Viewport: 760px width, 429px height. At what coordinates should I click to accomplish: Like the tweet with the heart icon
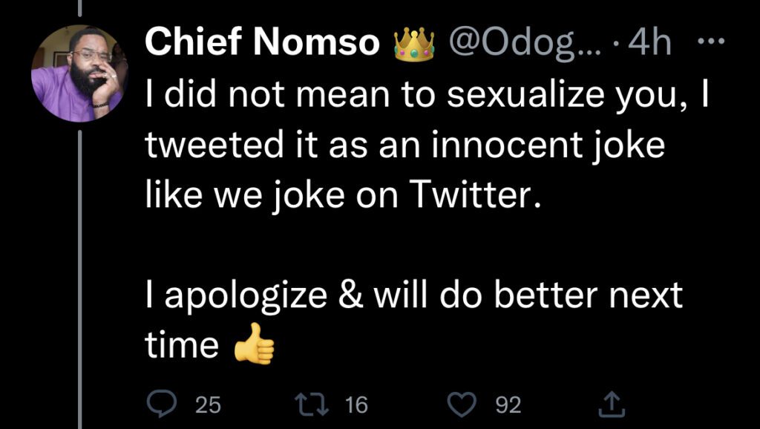click(464, 404)
